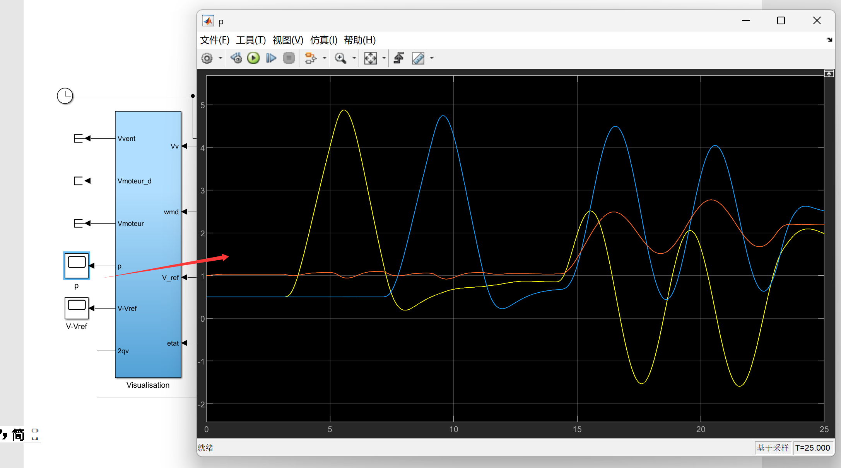Open the 视图(V) menu
Screen dimensions: 841x468
point(288,40)
